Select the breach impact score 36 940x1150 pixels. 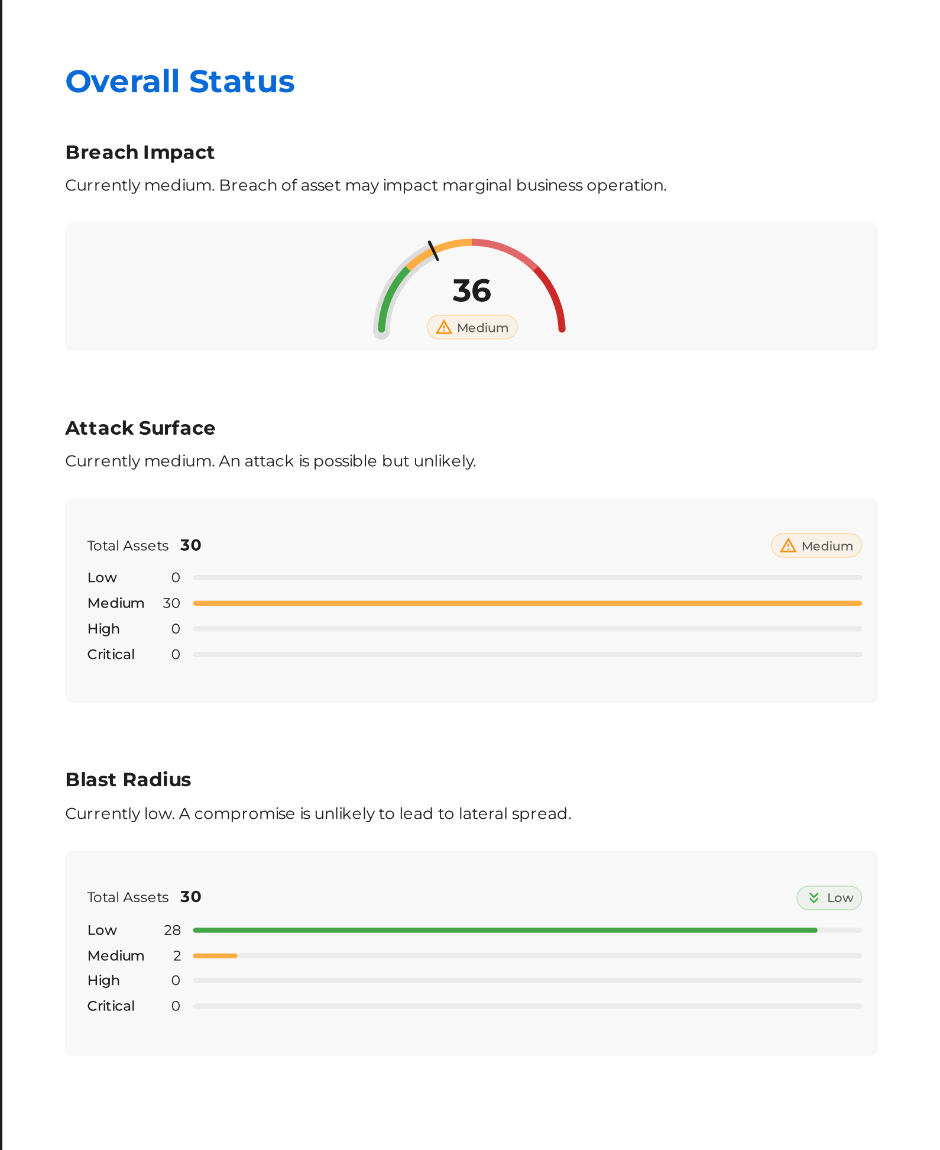coord(472,290)
